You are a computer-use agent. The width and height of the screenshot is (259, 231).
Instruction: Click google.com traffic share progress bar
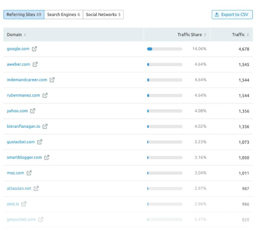[165, 49]
